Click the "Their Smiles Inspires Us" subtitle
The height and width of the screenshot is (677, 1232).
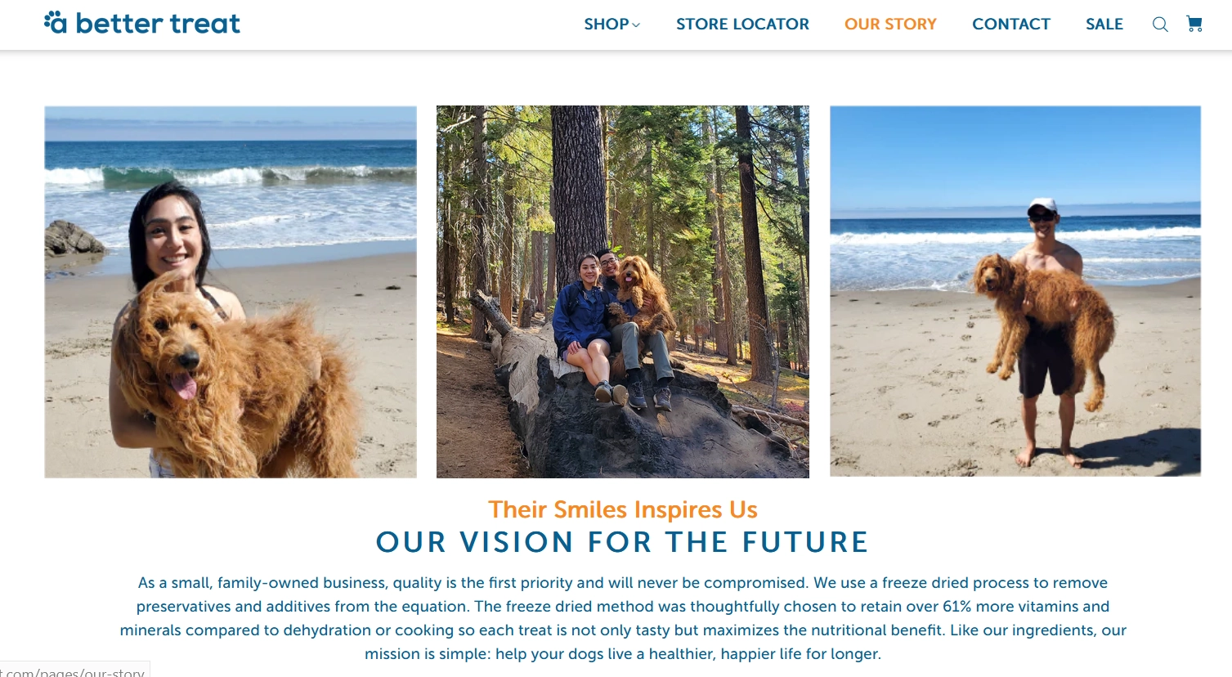[x=623, y=509]
